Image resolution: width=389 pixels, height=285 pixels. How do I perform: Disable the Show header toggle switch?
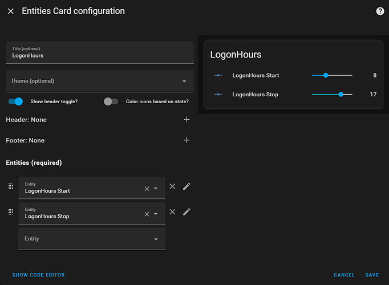[x=15, y=101]
